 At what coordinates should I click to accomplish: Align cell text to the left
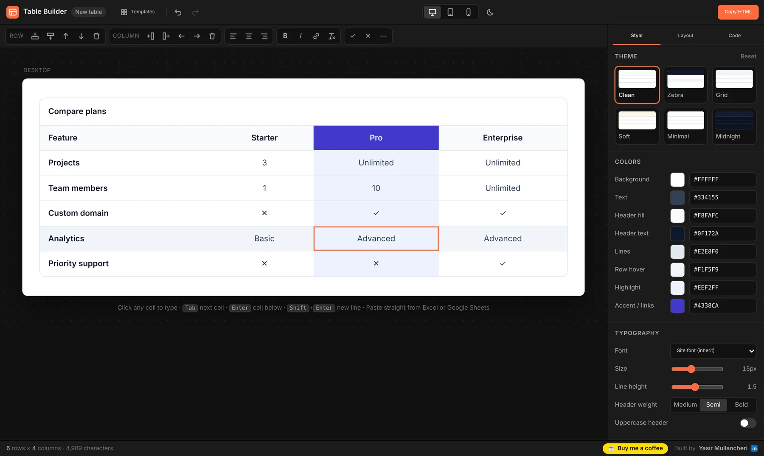(x=233, y=36)
